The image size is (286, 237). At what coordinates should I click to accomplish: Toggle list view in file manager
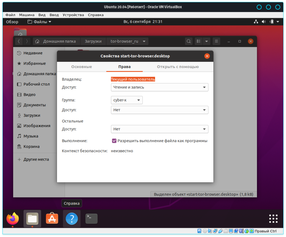click(x=199, y=41)
